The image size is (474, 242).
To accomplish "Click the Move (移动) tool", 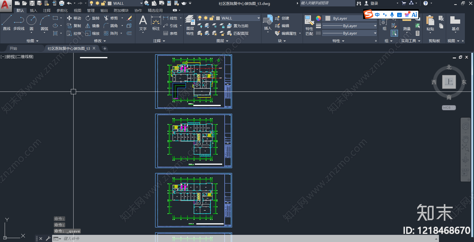I will pos(74,18).
